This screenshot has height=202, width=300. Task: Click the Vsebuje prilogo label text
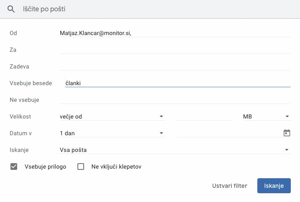[45, 167]
